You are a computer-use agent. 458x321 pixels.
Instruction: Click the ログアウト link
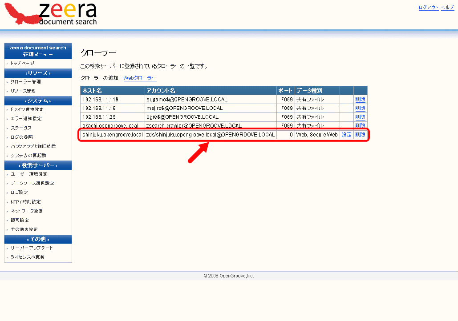click(429, 8)
